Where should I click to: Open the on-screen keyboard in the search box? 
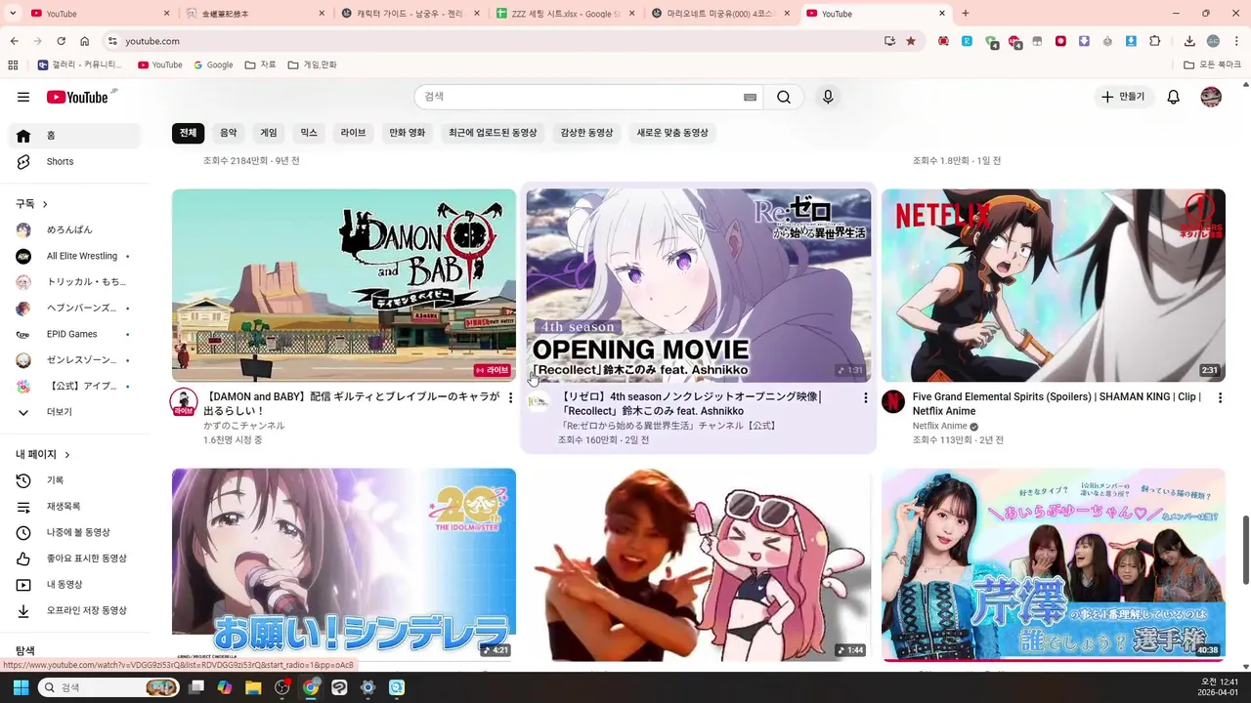coord(750,97)
